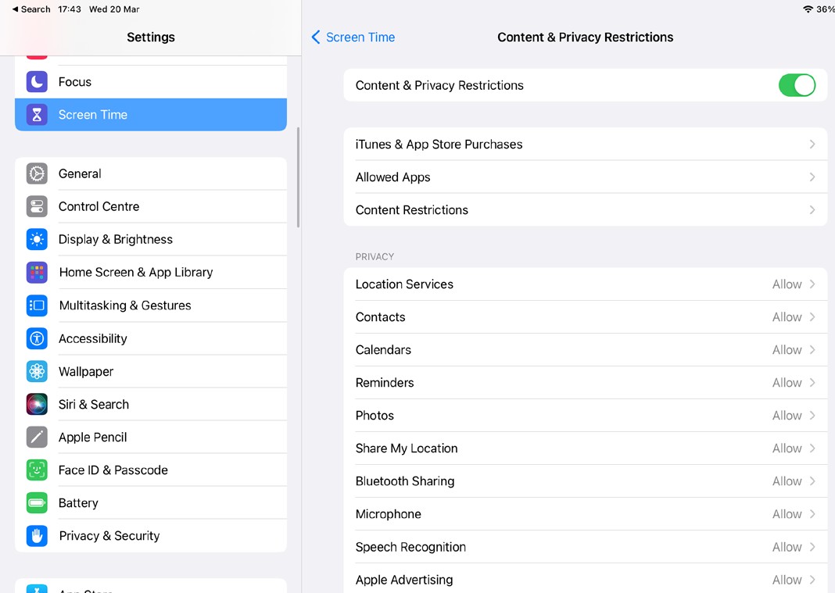Select Focus in settings sidebar

tap(151, 82)
